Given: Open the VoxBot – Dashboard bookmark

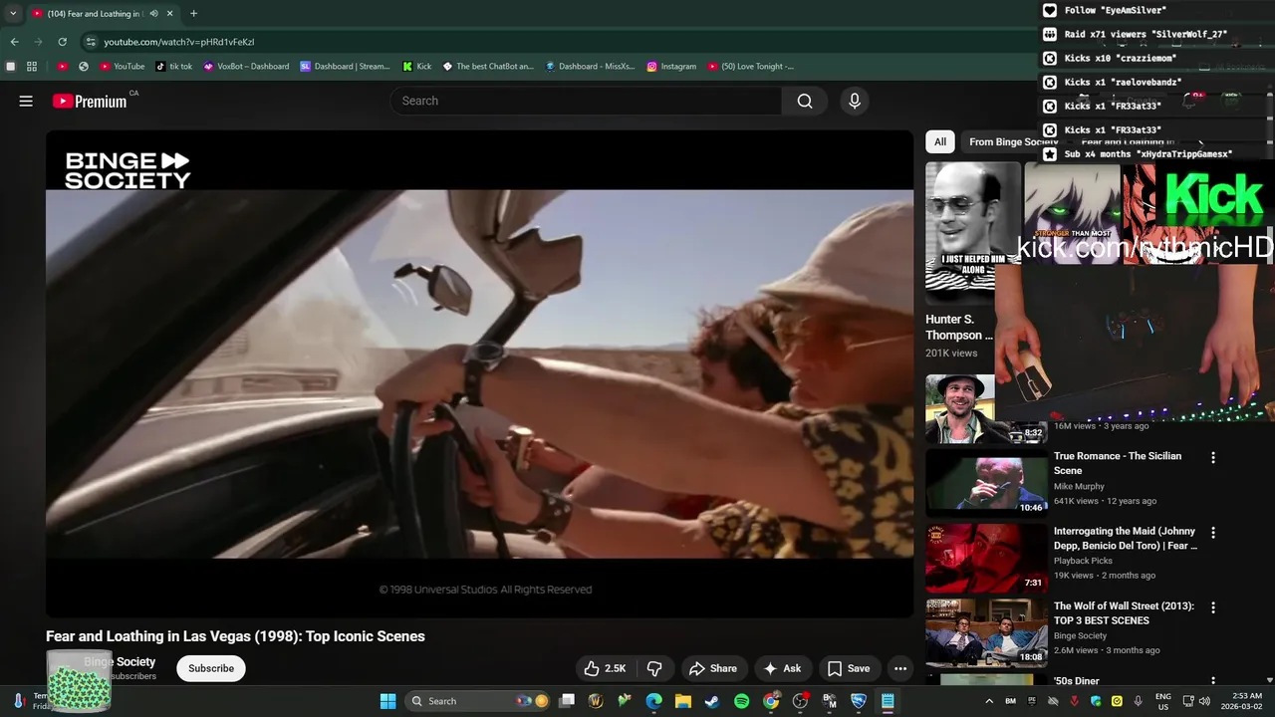Looking at the screenshot, I should coord(245,66).
